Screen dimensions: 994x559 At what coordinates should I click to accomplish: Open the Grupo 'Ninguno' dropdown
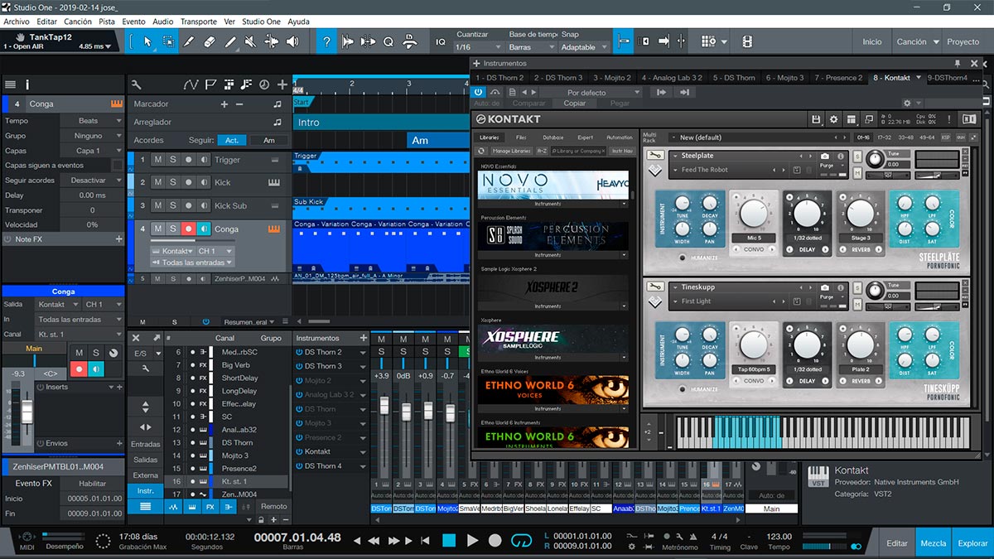tap(92, 136)
